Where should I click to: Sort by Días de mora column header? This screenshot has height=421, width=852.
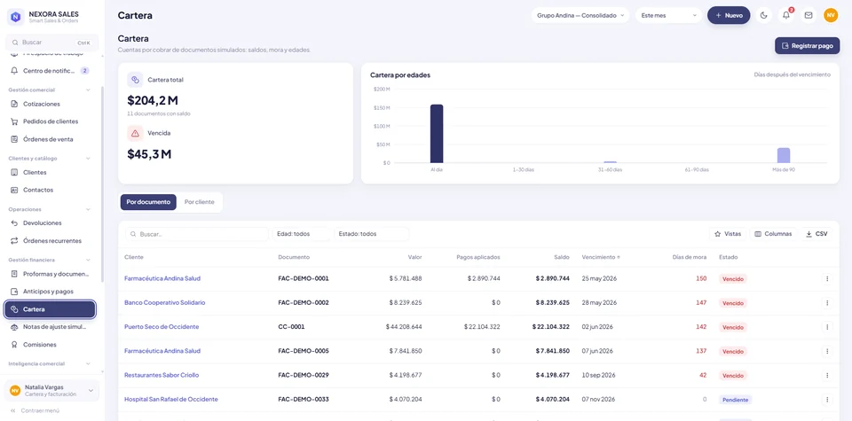[689, 257]
